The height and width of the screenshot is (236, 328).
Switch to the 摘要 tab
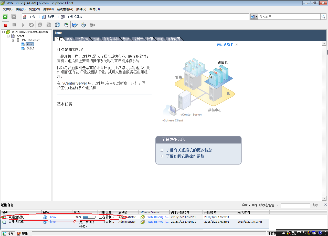coord(69,39)
